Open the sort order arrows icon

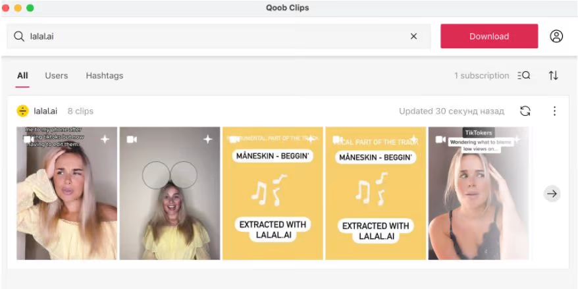coord(553,76)
